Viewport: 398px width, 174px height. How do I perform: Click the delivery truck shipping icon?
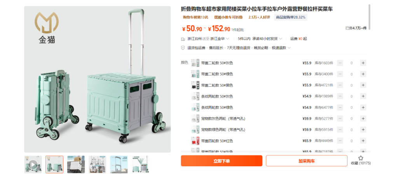point(183,39)
